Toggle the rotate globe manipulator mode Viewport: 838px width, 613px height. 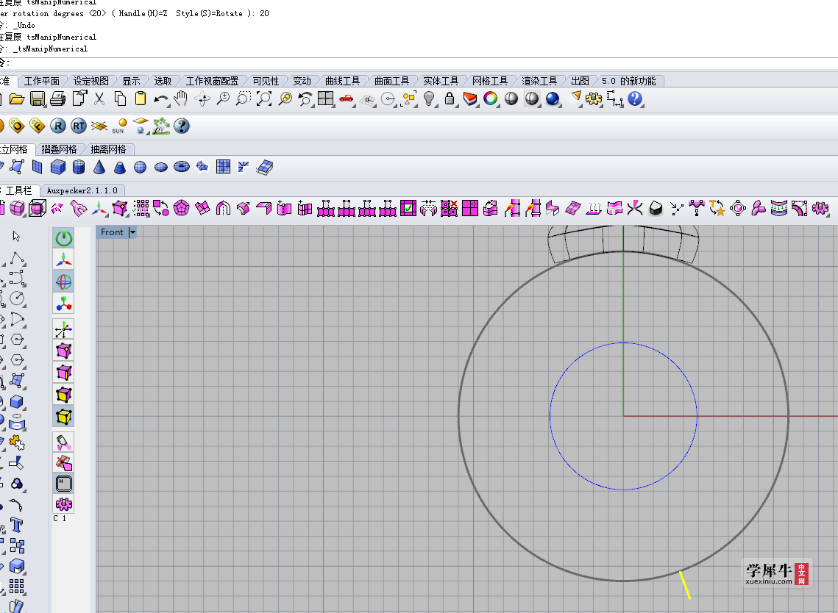(x=63, y=282)
